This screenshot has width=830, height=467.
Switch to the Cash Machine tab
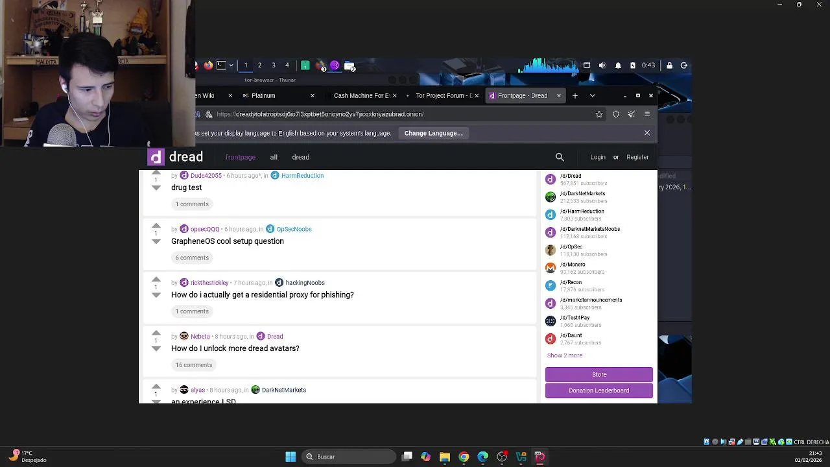pos(360,95)
